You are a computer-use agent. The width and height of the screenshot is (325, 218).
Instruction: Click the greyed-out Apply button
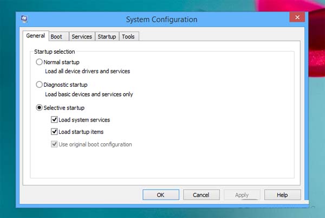pyautogui.click(x=242, y=195)
